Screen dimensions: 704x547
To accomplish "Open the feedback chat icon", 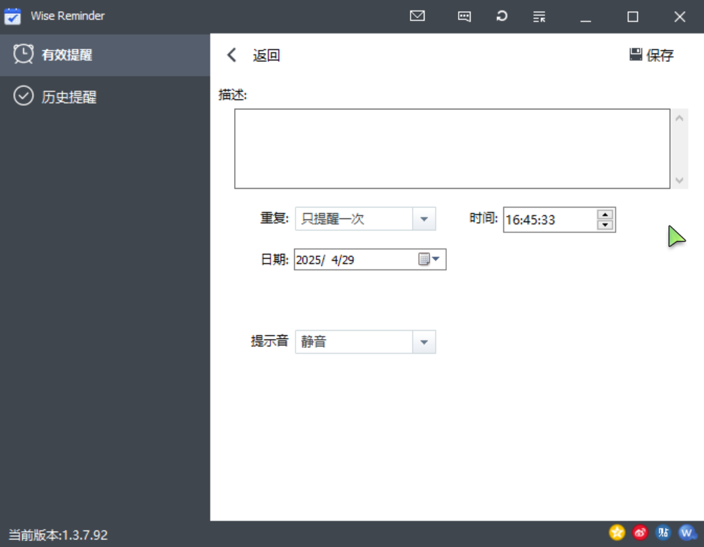I will (464, 17).
